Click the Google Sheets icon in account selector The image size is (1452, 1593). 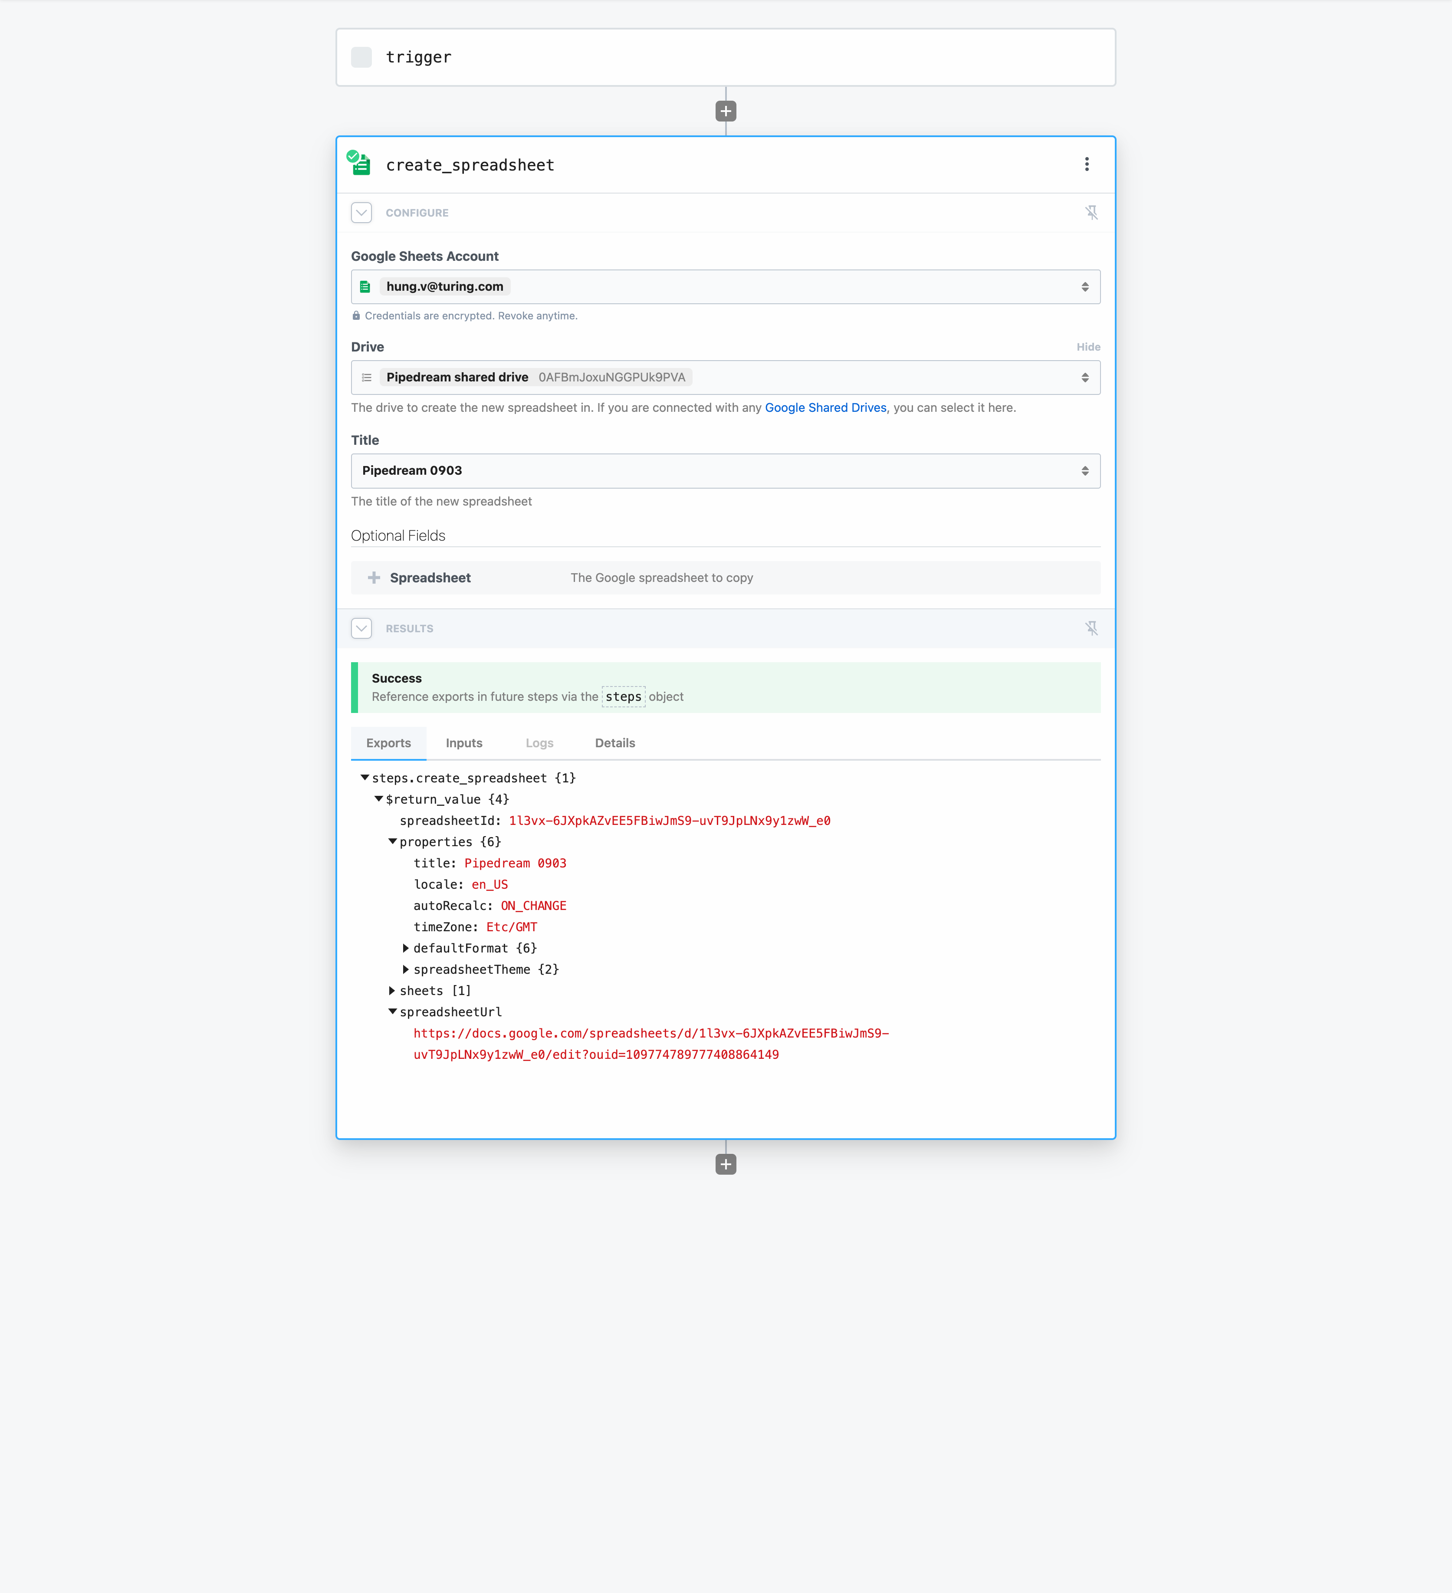366,286
